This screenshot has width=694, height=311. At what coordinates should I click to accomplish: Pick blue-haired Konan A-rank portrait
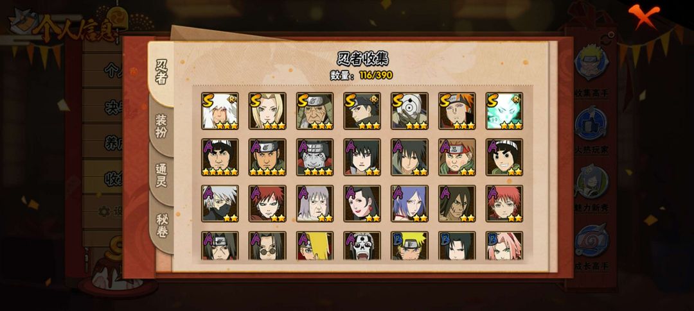tap(409, 203)
